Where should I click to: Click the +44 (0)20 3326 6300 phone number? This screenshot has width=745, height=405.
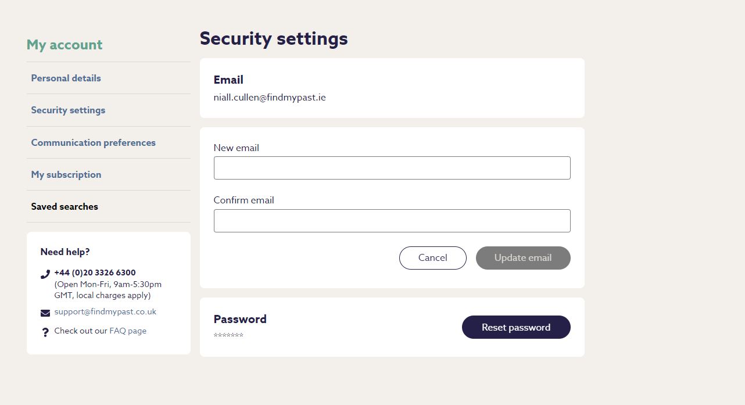click(x=95, y=273)
